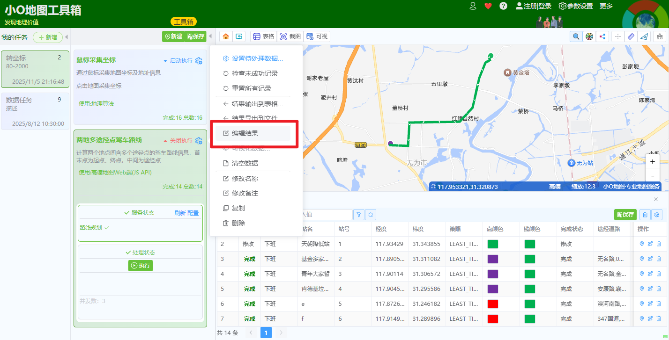Select the ruler distance measuring tool
This screenshot has height=340, width=669.
(631, 36)
